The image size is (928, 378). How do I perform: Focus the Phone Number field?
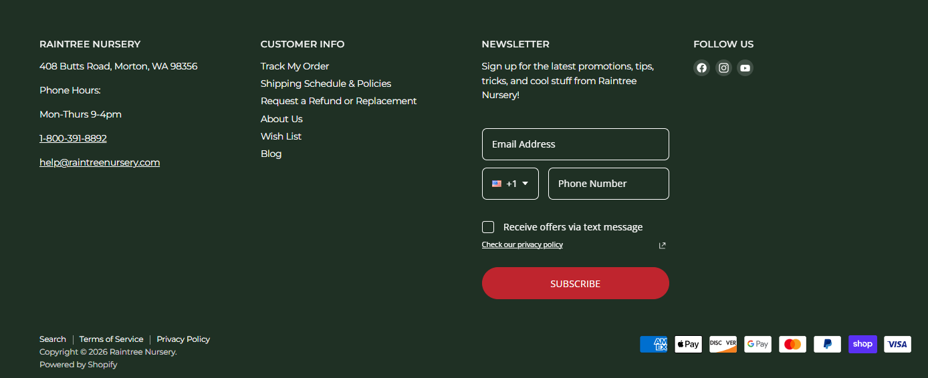pos(608,184)
